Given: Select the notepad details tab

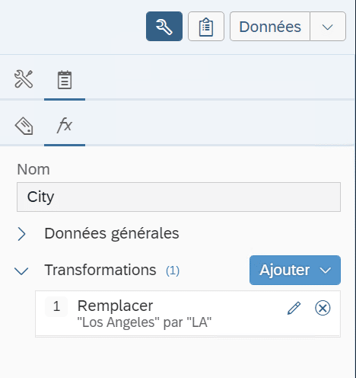Looking at the screenshot, I should point(65,80).
